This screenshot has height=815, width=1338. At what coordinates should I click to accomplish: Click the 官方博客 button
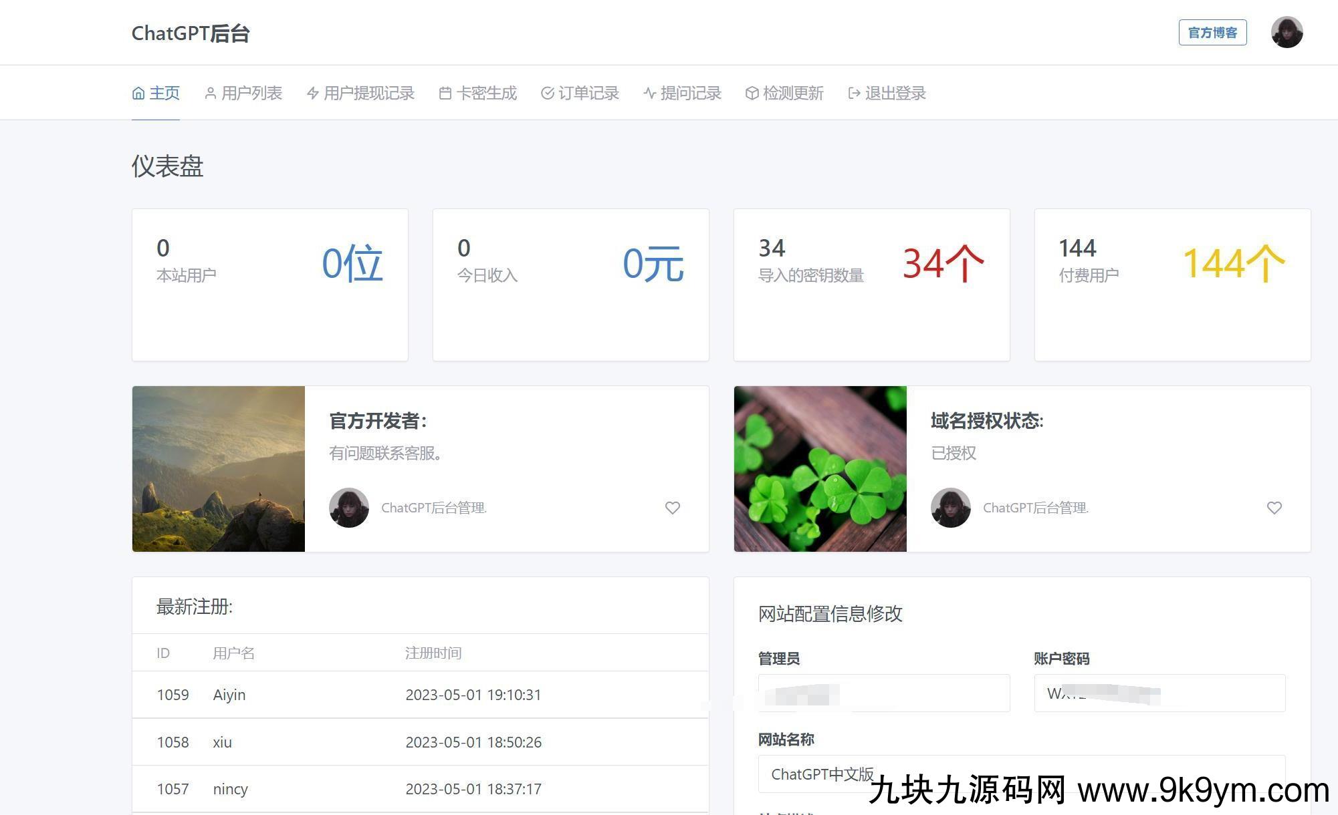pyautogui.click(x=1212, y=31)
